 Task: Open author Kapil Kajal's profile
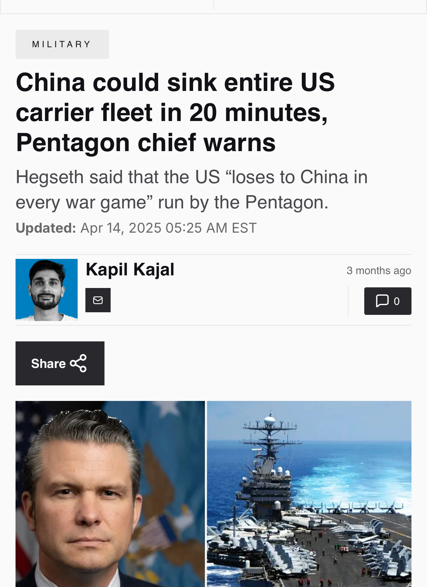click(130, 270)
